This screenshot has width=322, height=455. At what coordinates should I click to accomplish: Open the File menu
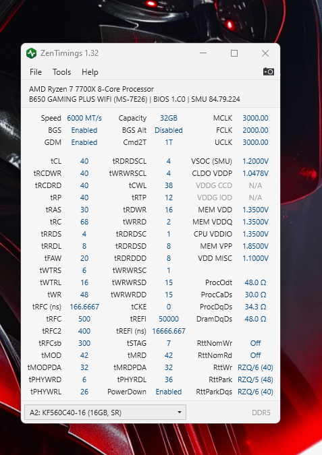(x=36, y=72)
